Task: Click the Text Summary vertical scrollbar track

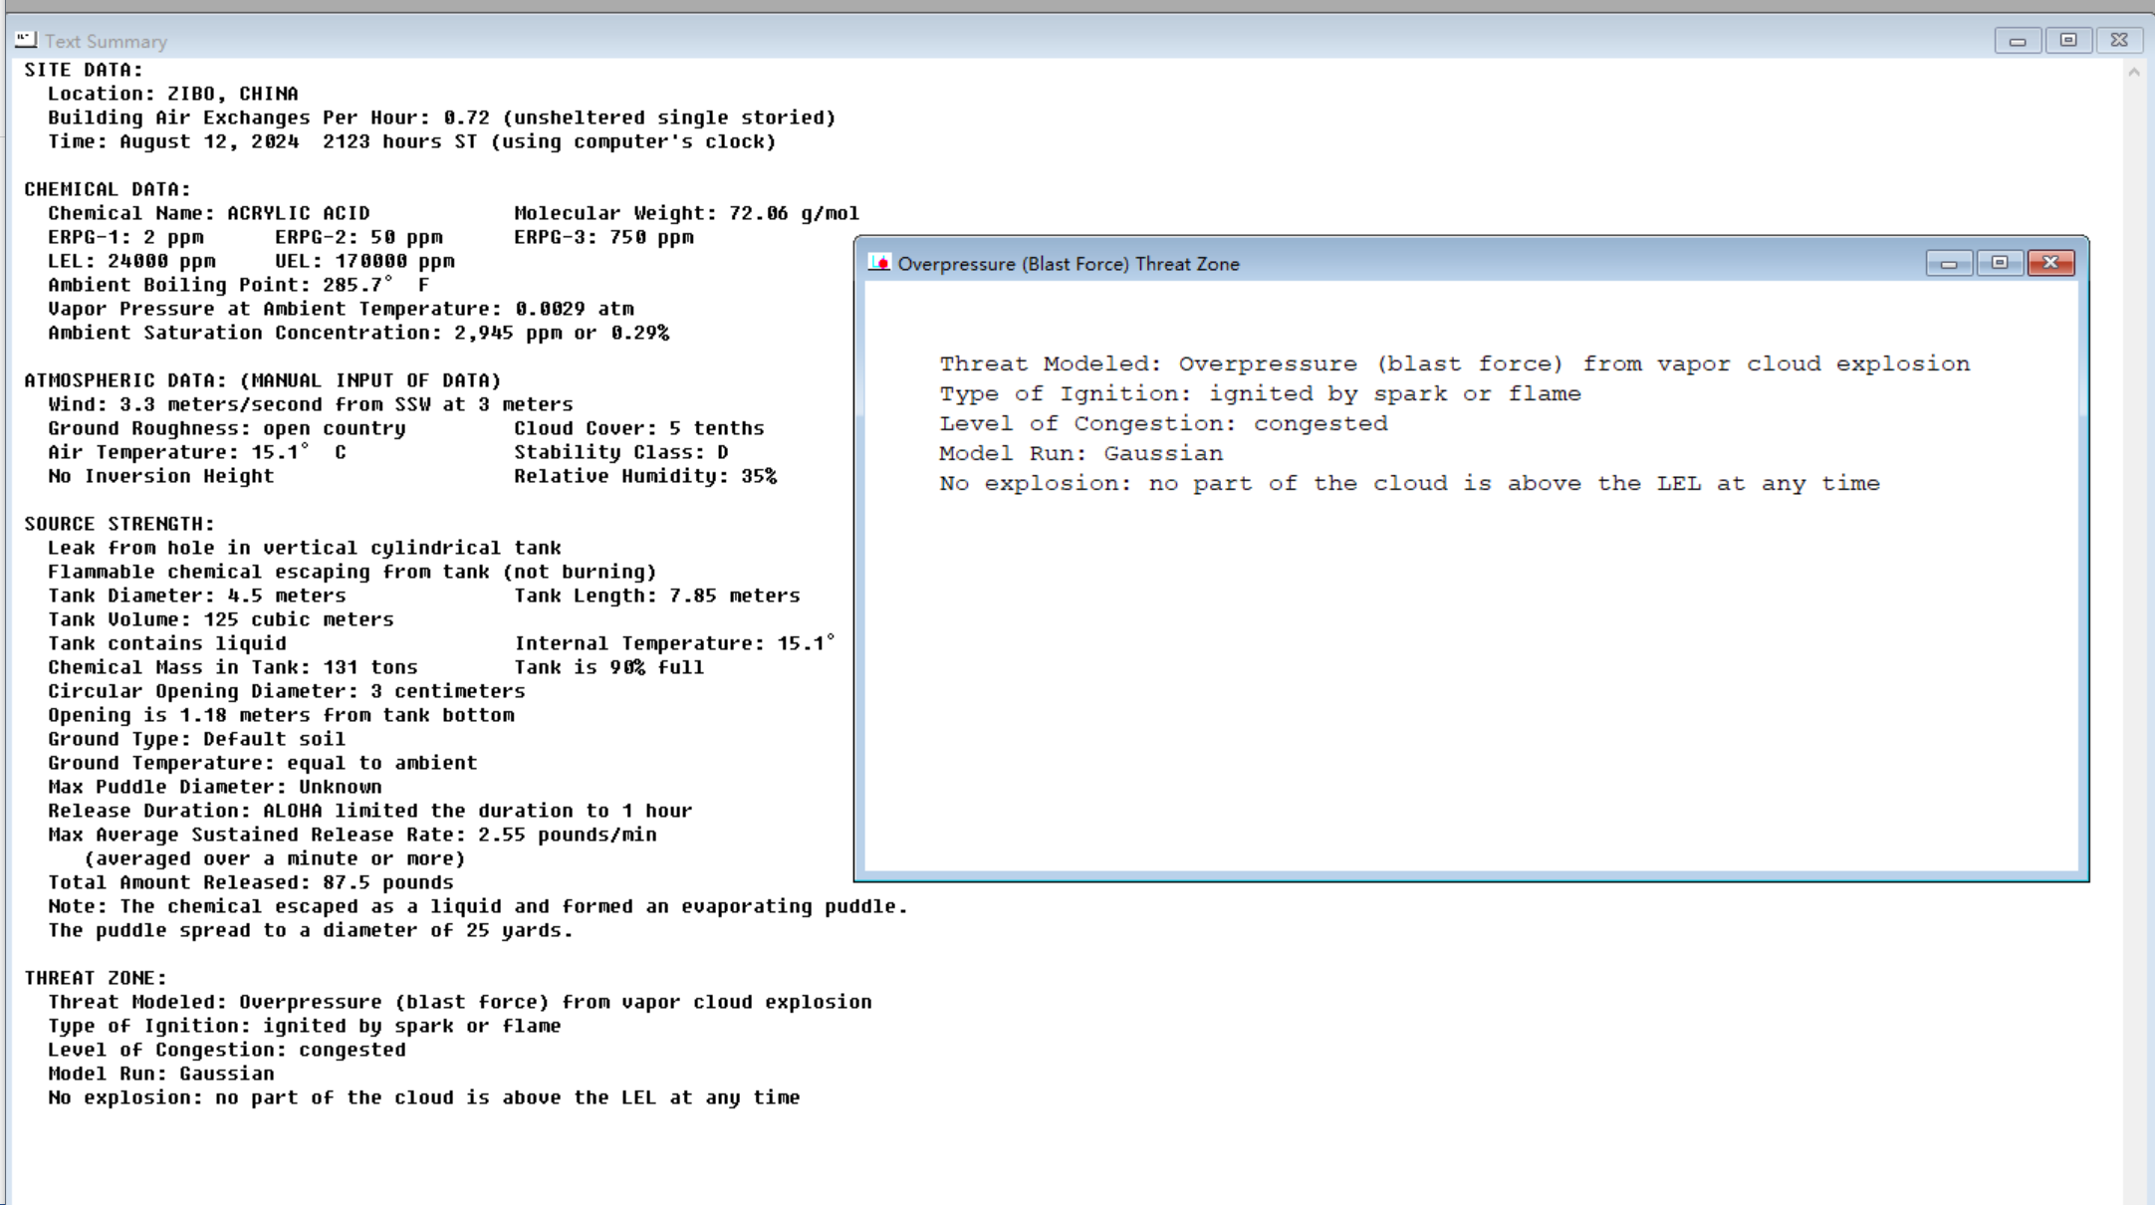Action: pos(2133,598)
